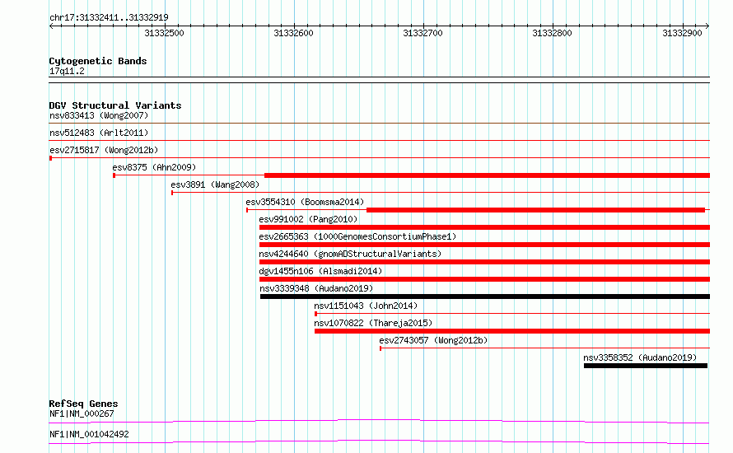
Task: Open the RefSeq Genes track title
Action: 84,404
